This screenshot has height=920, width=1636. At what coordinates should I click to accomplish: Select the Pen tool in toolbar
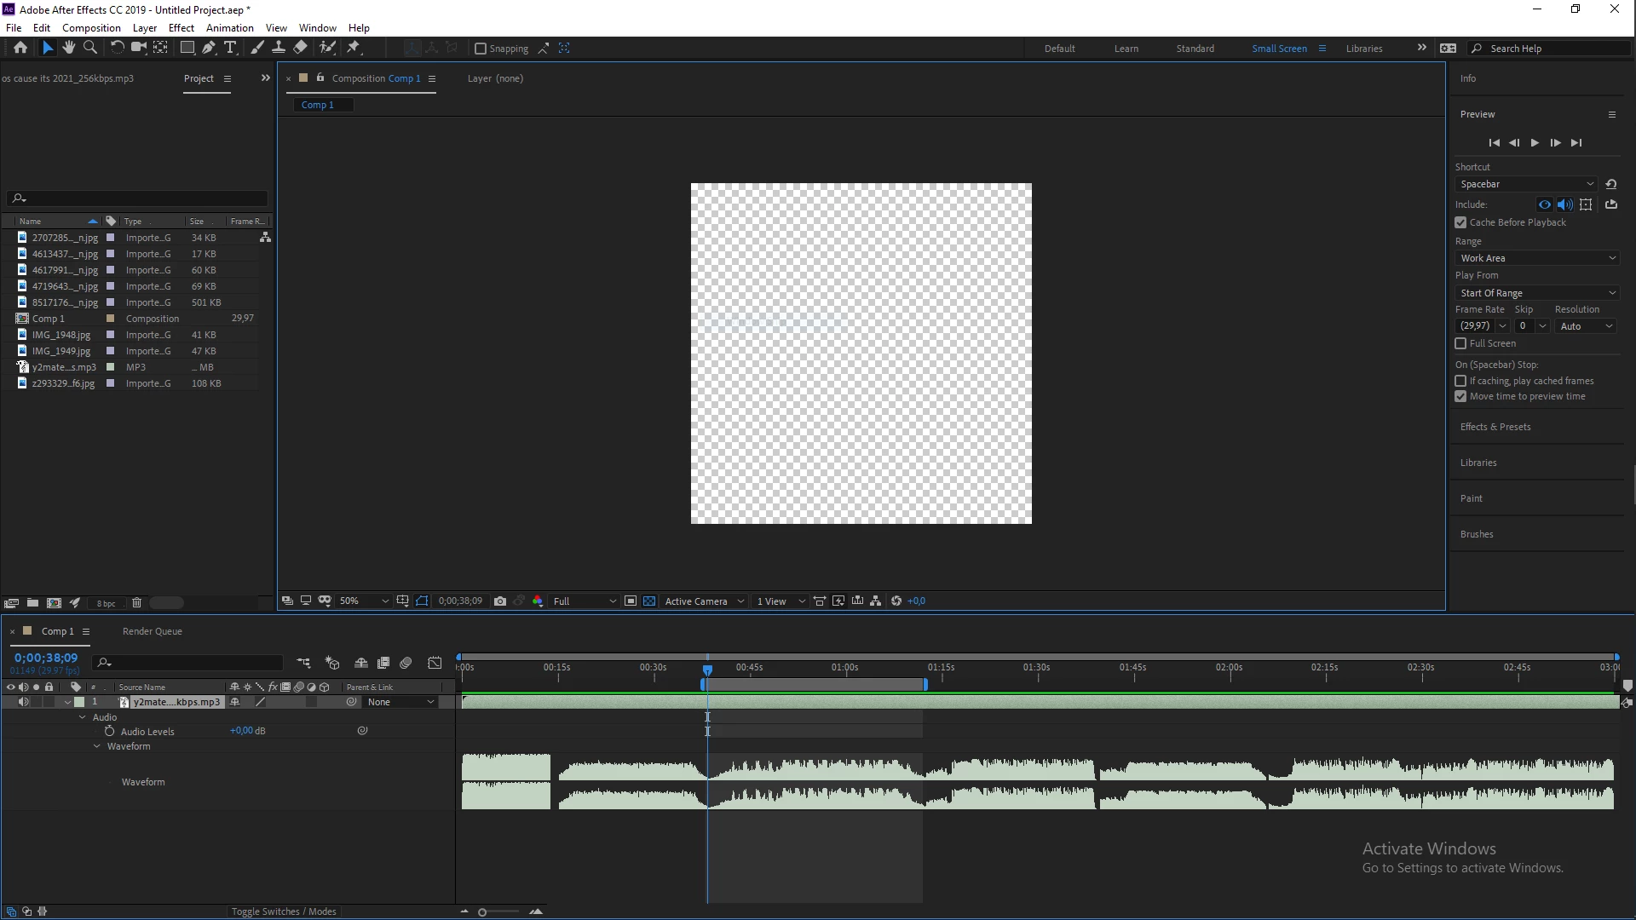click(x=208, y=48)
